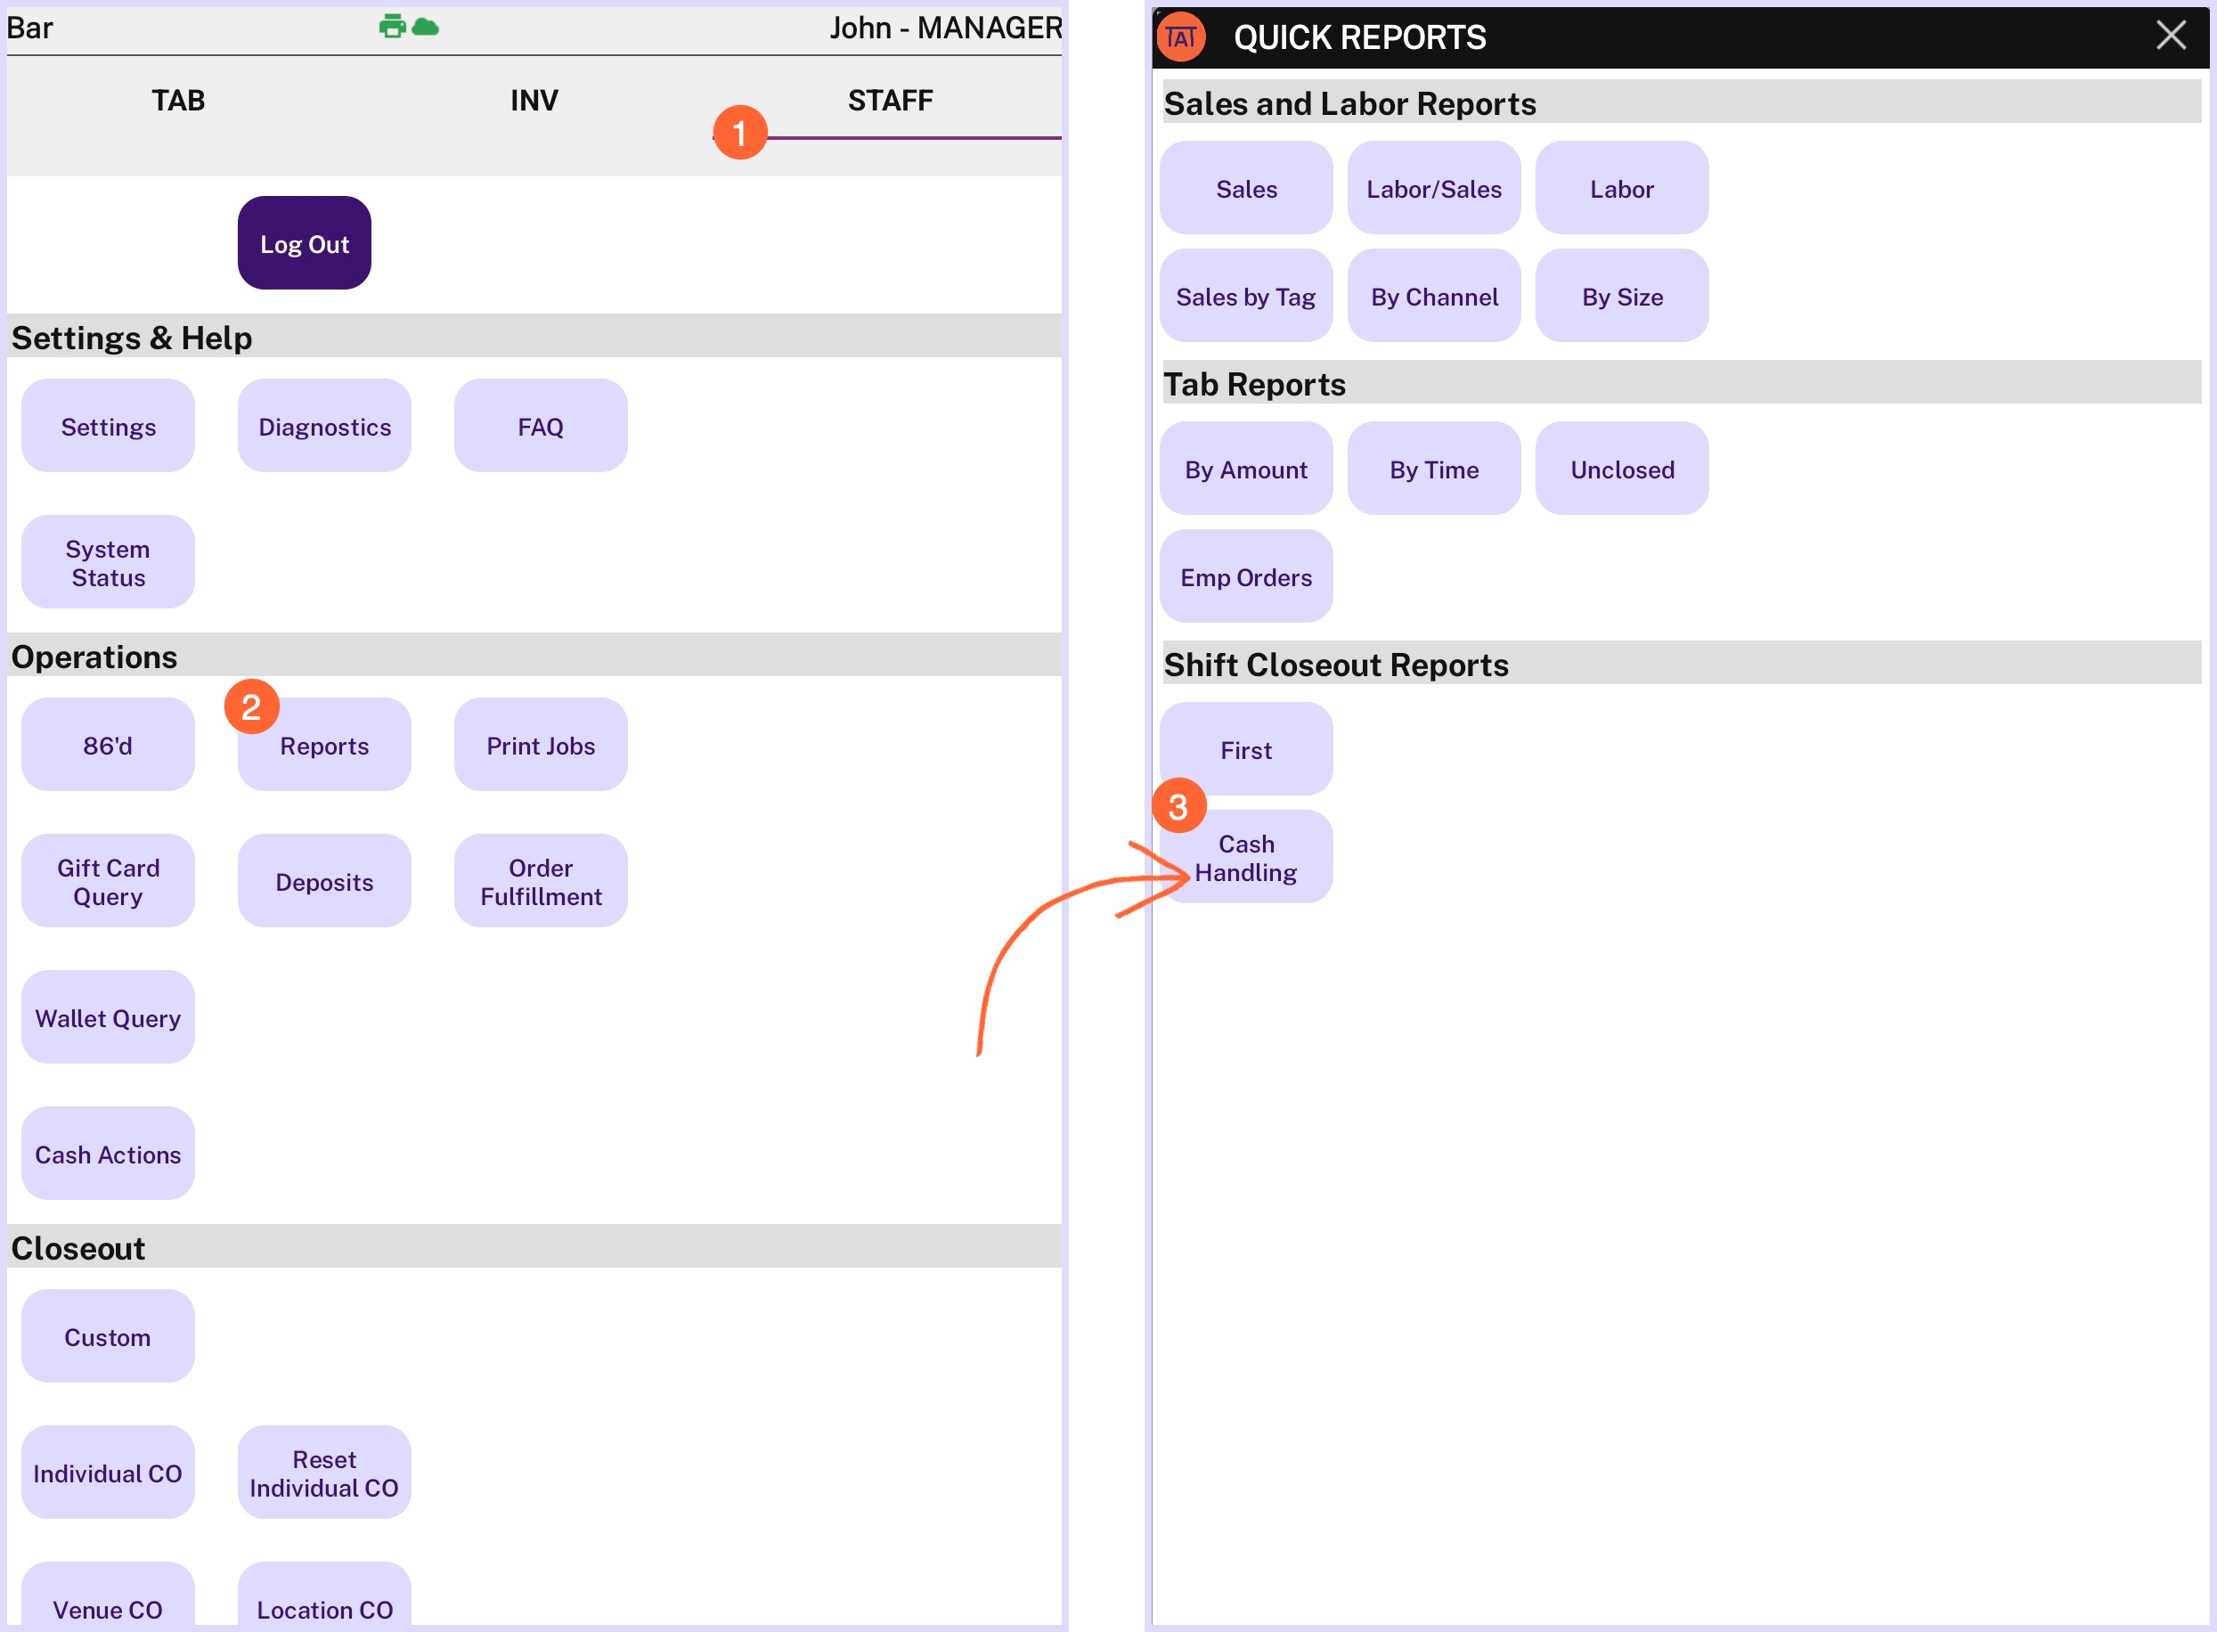
Task: Open the Sales by Tag report
Action: (x=1245, y=297)
